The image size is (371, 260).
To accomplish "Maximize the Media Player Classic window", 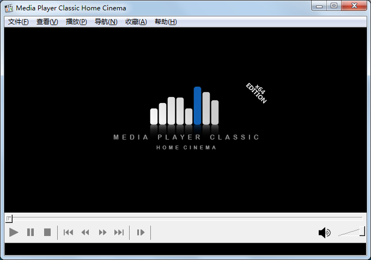I will pos(334,5).
